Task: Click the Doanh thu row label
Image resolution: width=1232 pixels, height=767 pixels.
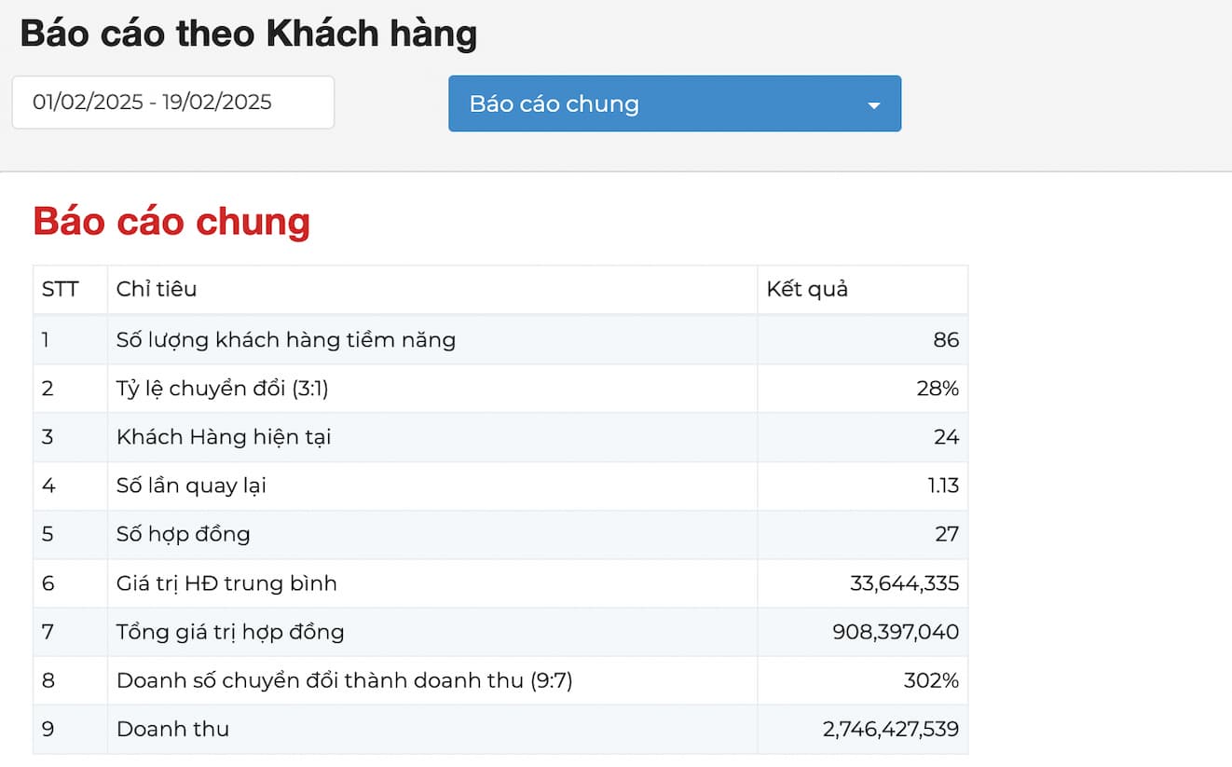Action: click(172, 729)
